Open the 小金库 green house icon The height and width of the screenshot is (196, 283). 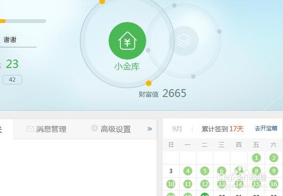pos(127,41)
